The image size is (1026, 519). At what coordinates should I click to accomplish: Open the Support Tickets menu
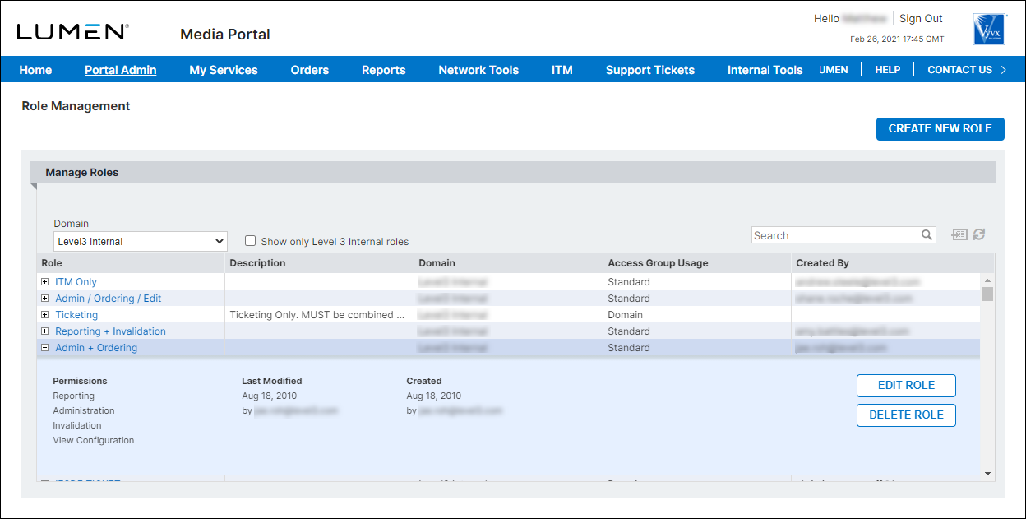click(650, 70)
